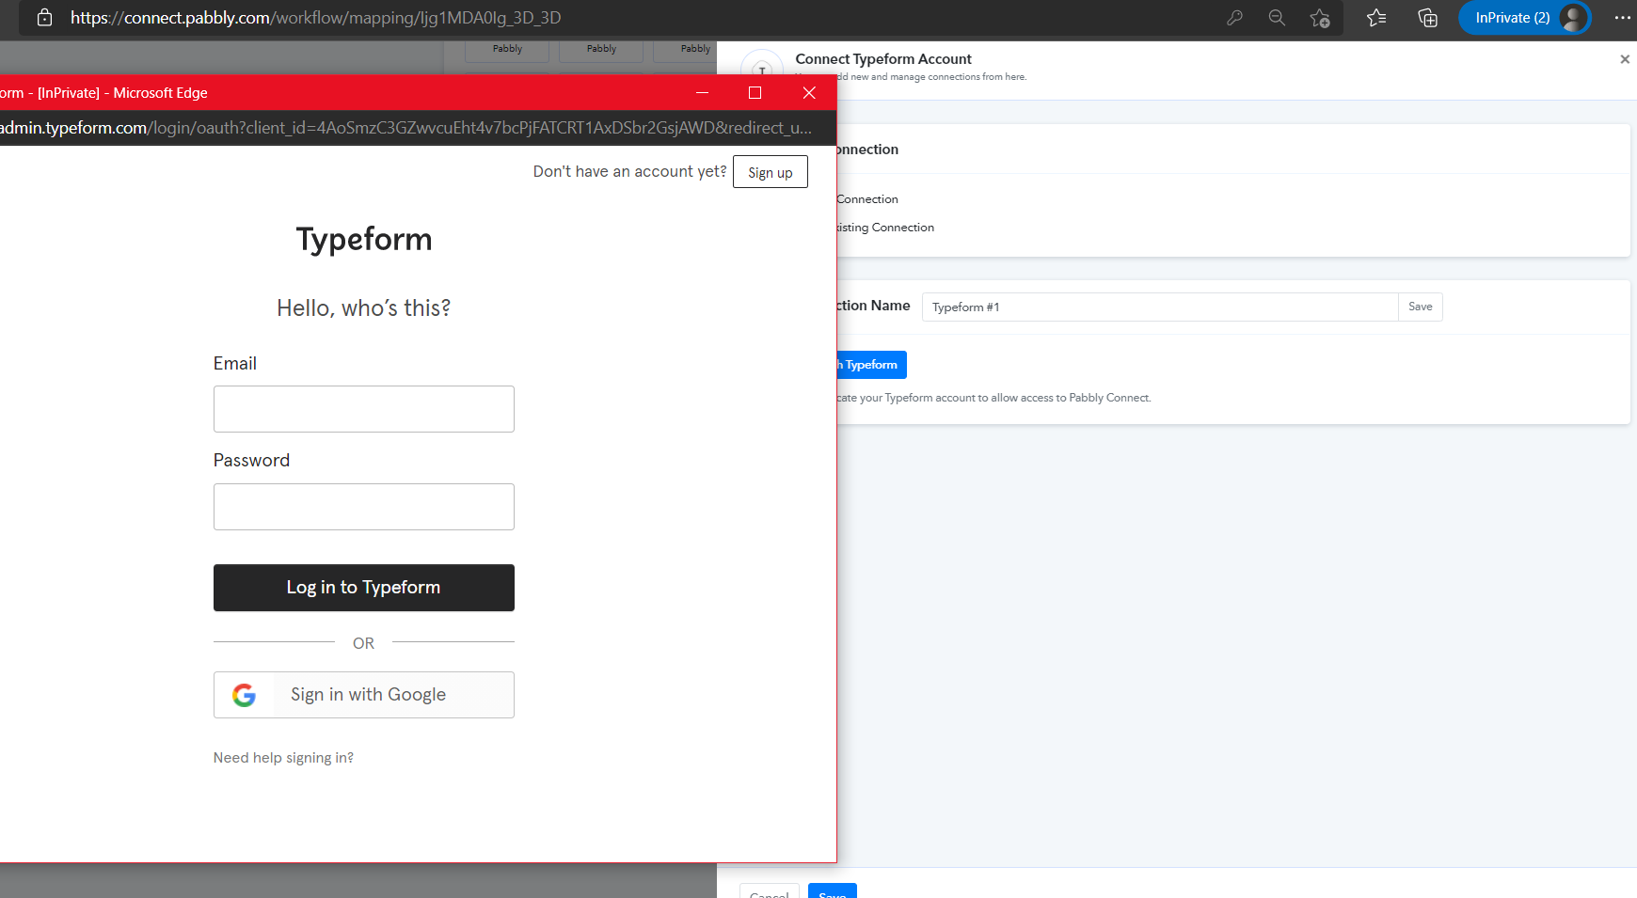Click the Google logo on sign-in button

pyautogui.click(x=245, y=695)
